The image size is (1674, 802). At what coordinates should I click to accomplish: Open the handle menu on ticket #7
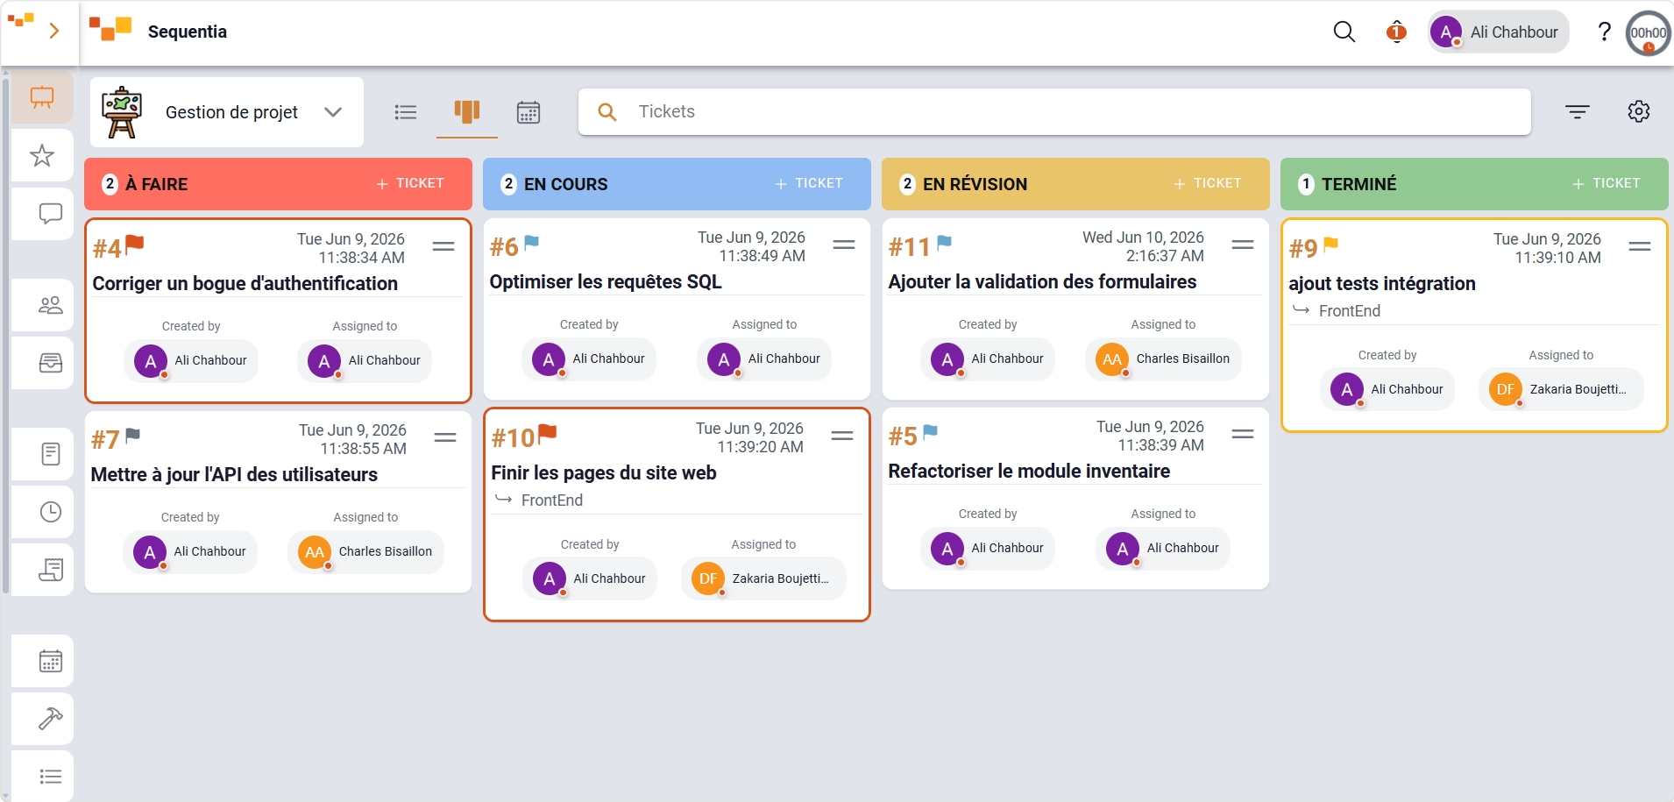pyautogui.click(x=445, y=438)
